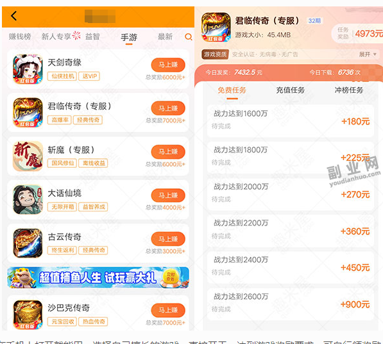Open 古云传奇 game icon
This screenshot has width=383, height=344.
click(28, 243)
